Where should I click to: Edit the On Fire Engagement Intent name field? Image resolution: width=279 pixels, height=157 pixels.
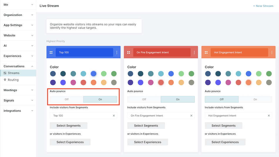tap(162, 52)
